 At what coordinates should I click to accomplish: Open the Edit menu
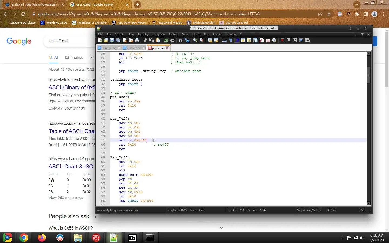tap(109, 35)
